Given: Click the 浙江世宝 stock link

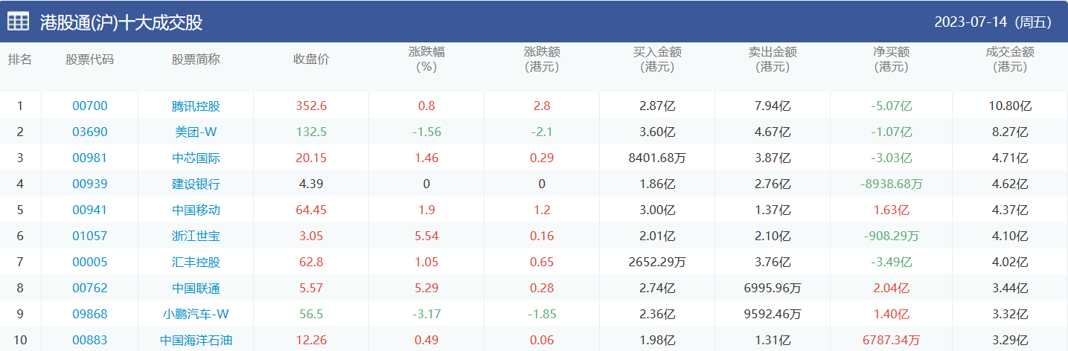Looking at the screenshot, I should coord(196,236).
